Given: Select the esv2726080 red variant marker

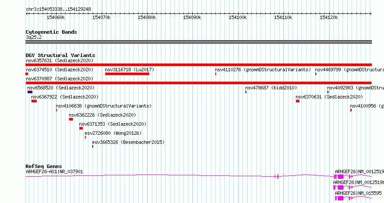Looking at the screenshot, I should tap(85, 137).
